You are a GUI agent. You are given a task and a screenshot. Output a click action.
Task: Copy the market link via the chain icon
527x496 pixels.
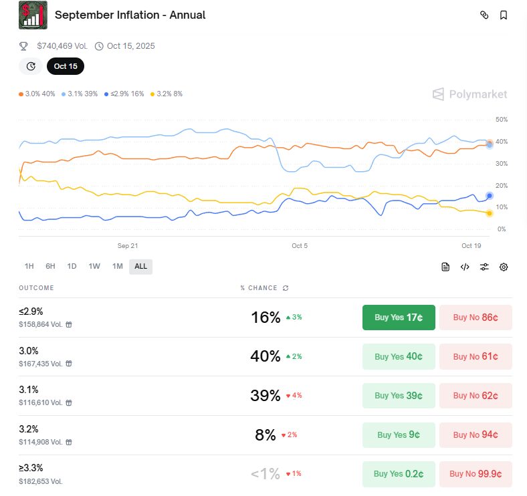point(485,15)
